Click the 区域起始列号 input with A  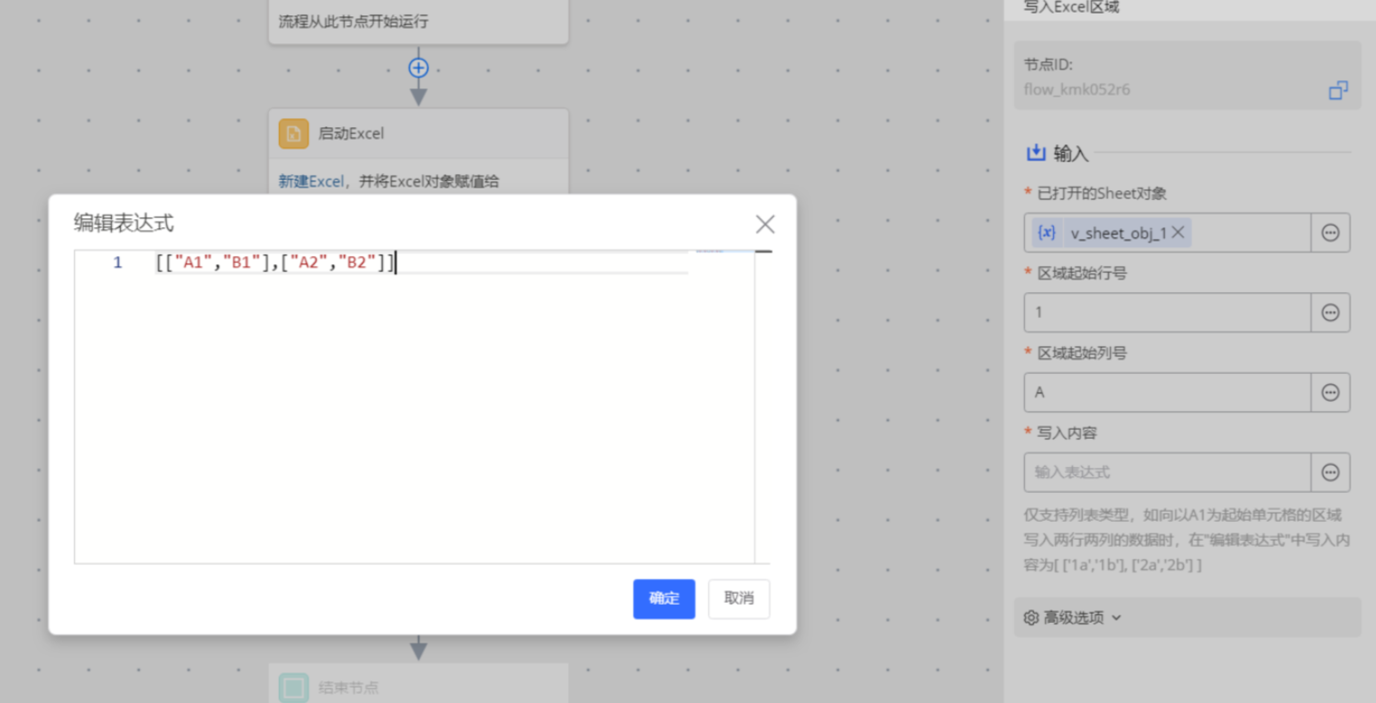(x=1168, y=392)
